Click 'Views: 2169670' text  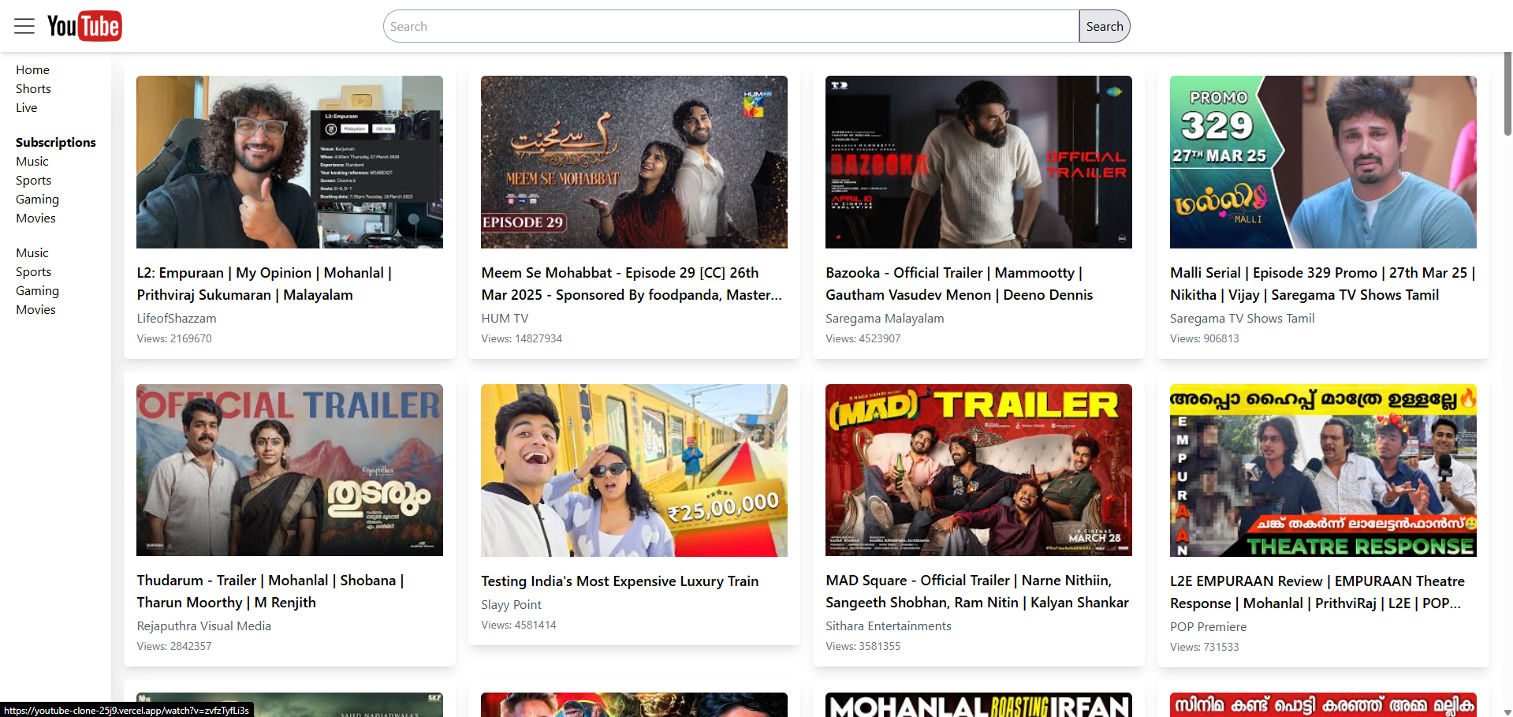[174, 338]
